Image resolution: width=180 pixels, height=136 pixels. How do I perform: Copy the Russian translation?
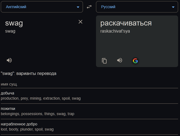click(x=104, y=61)
